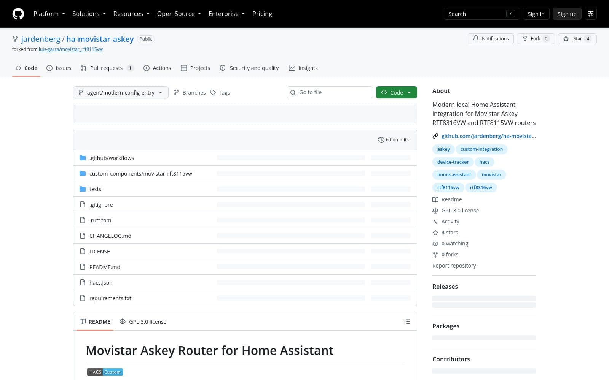Image resolution: width=609 pixels, height=380 pixels.
Task: Expand the Resources menu
Action: point(131,14)
